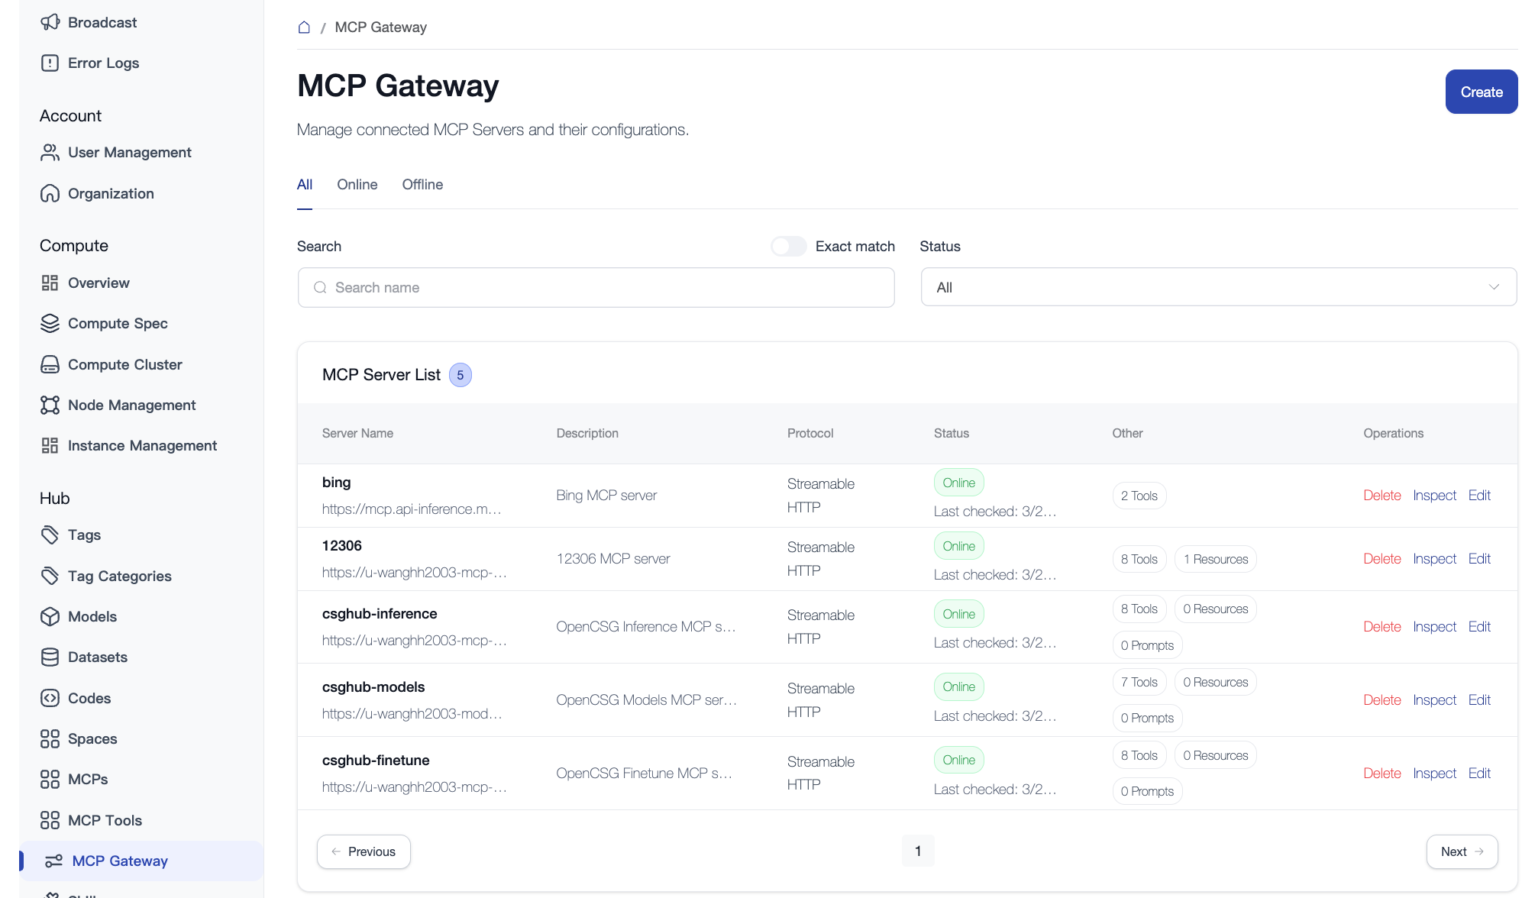Screen dimensions: 1535x898
Task: Delete the bing MCP server
Action: 1381,495
